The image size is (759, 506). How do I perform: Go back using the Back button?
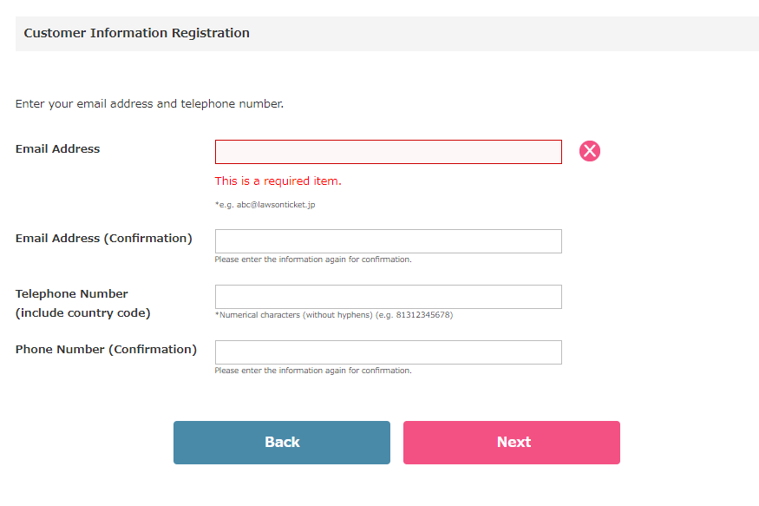coord(282,443)
